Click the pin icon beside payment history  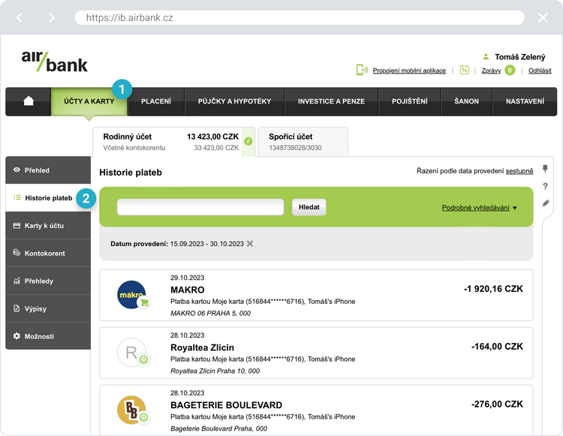545,169
